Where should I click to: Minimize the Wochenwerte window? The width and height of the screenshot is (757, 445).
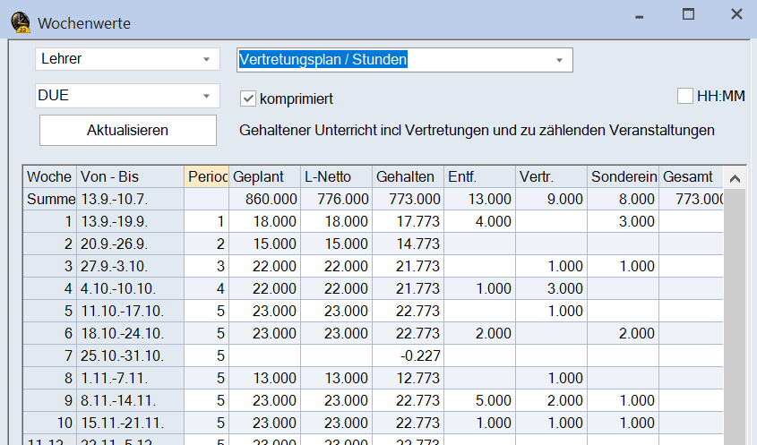pyautogui.click(x=640, y=15)
